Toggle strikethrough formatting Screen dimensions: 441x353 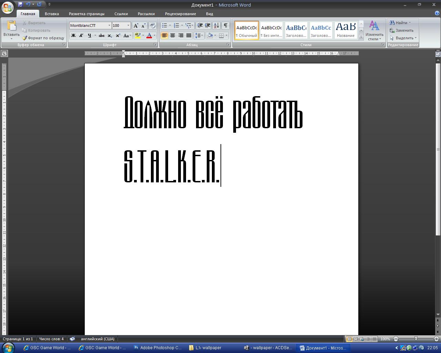pyautogui.click(x=101, y=36)
